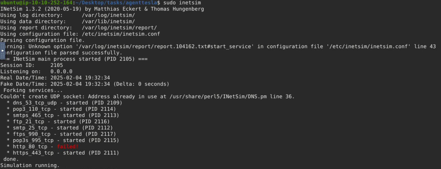
Task: Expand the side panel arrow handle
Action: point(3,51)
